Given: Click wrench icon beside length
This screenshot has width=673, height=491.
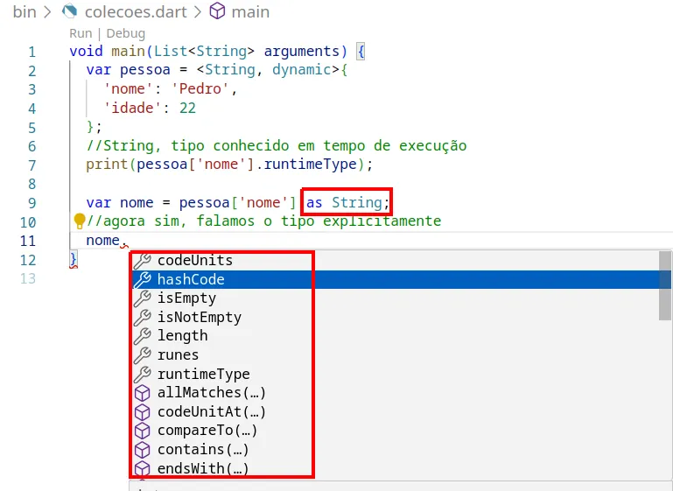Looking at the screenshot, I should tap(142, 336).
